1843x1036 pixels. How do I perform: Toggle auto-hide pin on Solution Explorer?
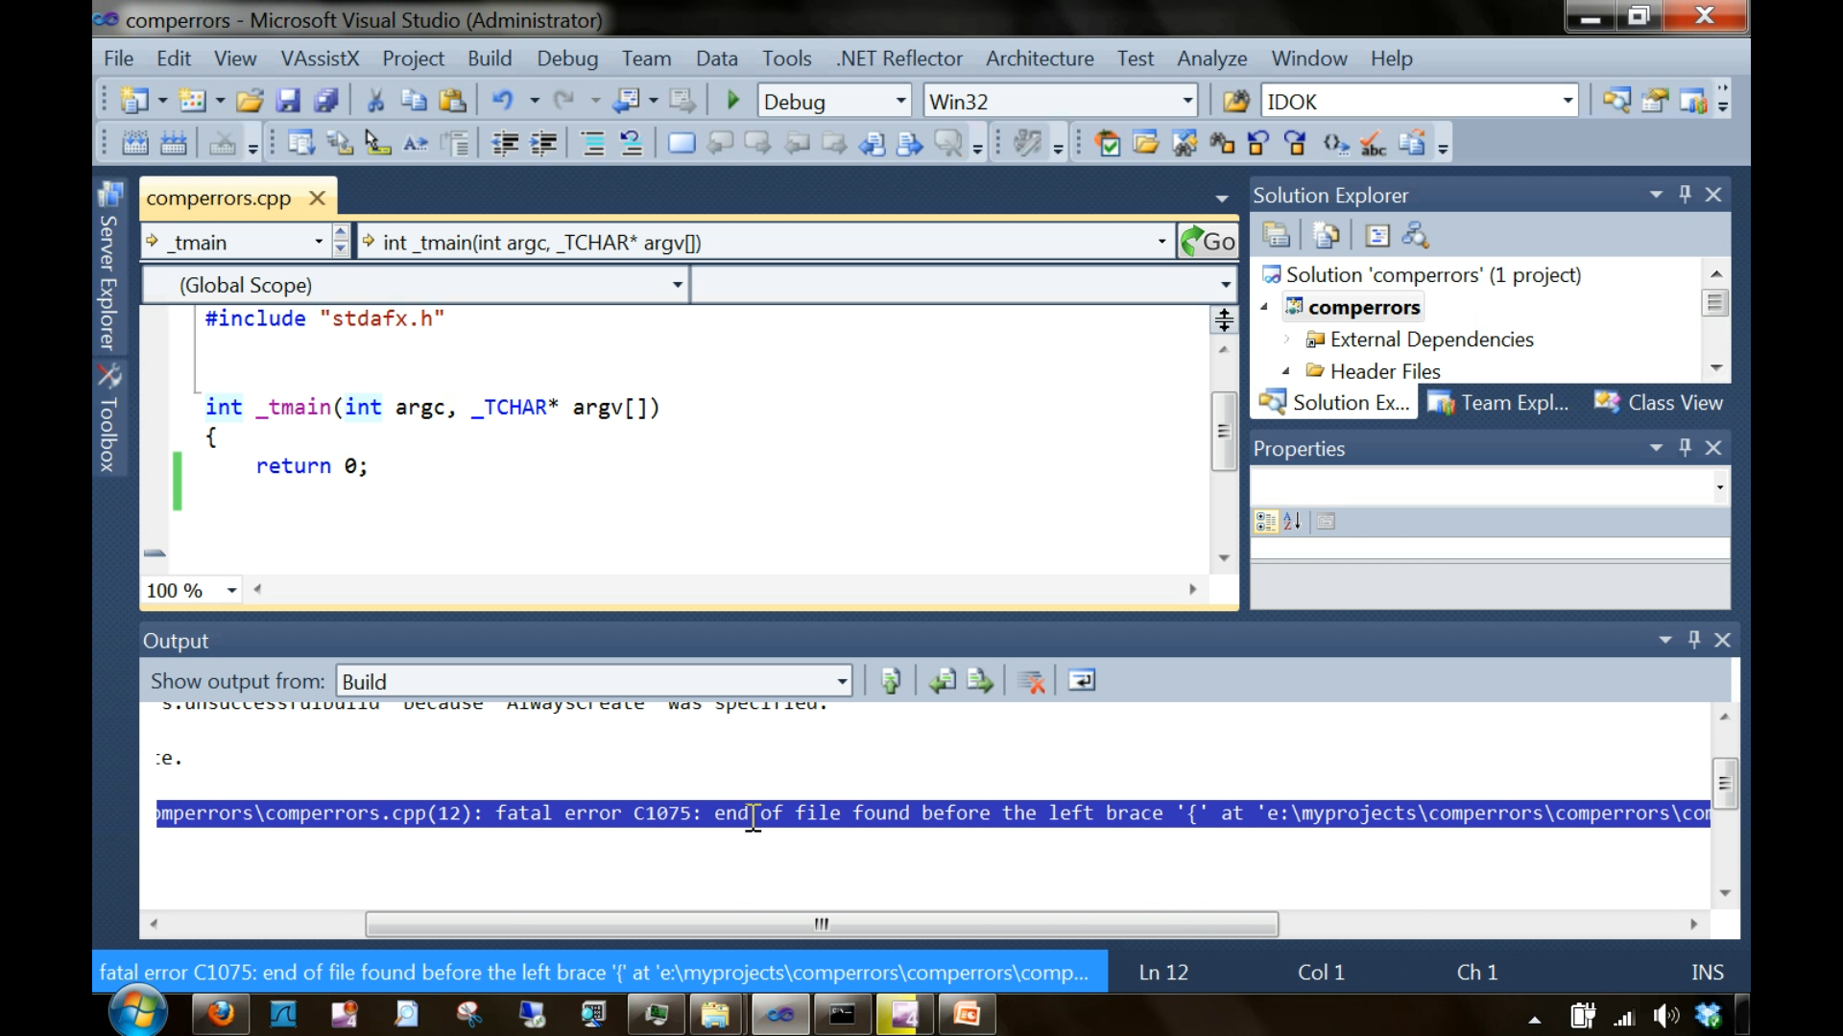point(1685,194)
